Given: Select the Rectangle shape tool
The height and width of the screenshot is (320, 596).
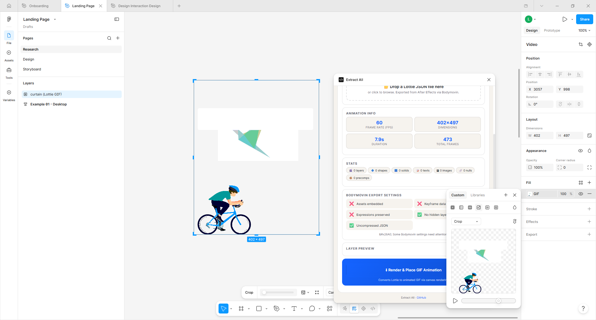Looking at the screenshot, I should click(x=259, y=309).
